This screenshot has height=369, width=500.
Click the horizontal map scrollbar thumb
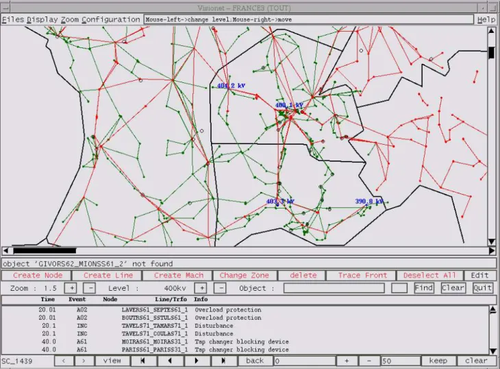pos(45,250)
